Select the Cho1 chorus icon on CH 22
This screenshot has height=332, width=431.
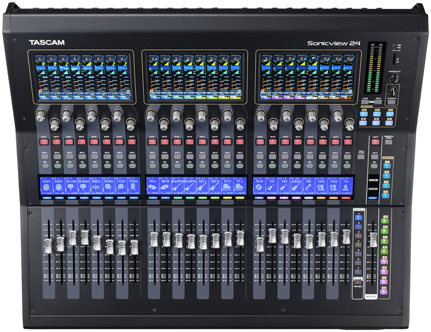coord(321,187)
